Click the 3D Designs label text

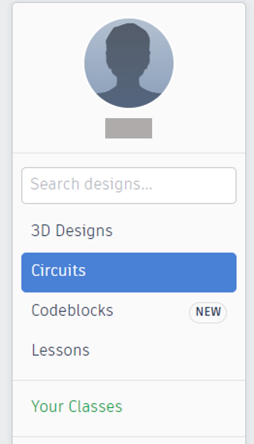pyautogui.click(x=72, y=231)
